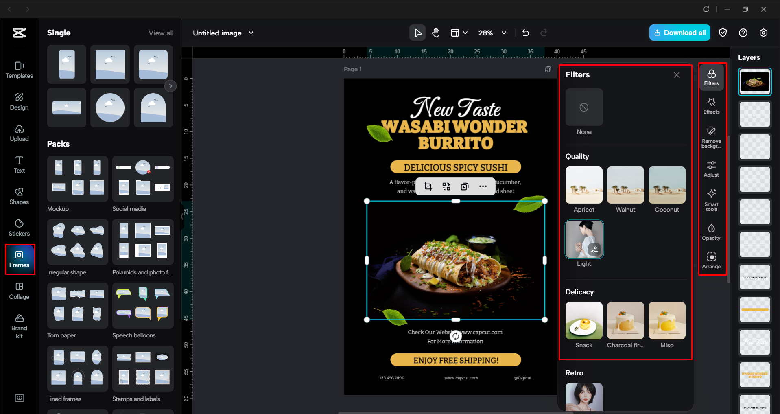Screen dimensions: 780x414
Task: Open the Adjust panel
Action: point(711,168)
